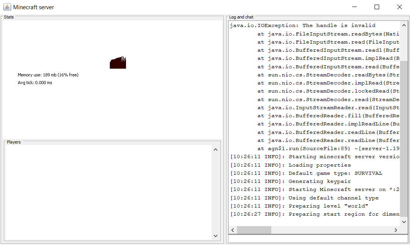
Task: Click the 'Avg tick: 0.000 ms' label
Action: (35, 82)
